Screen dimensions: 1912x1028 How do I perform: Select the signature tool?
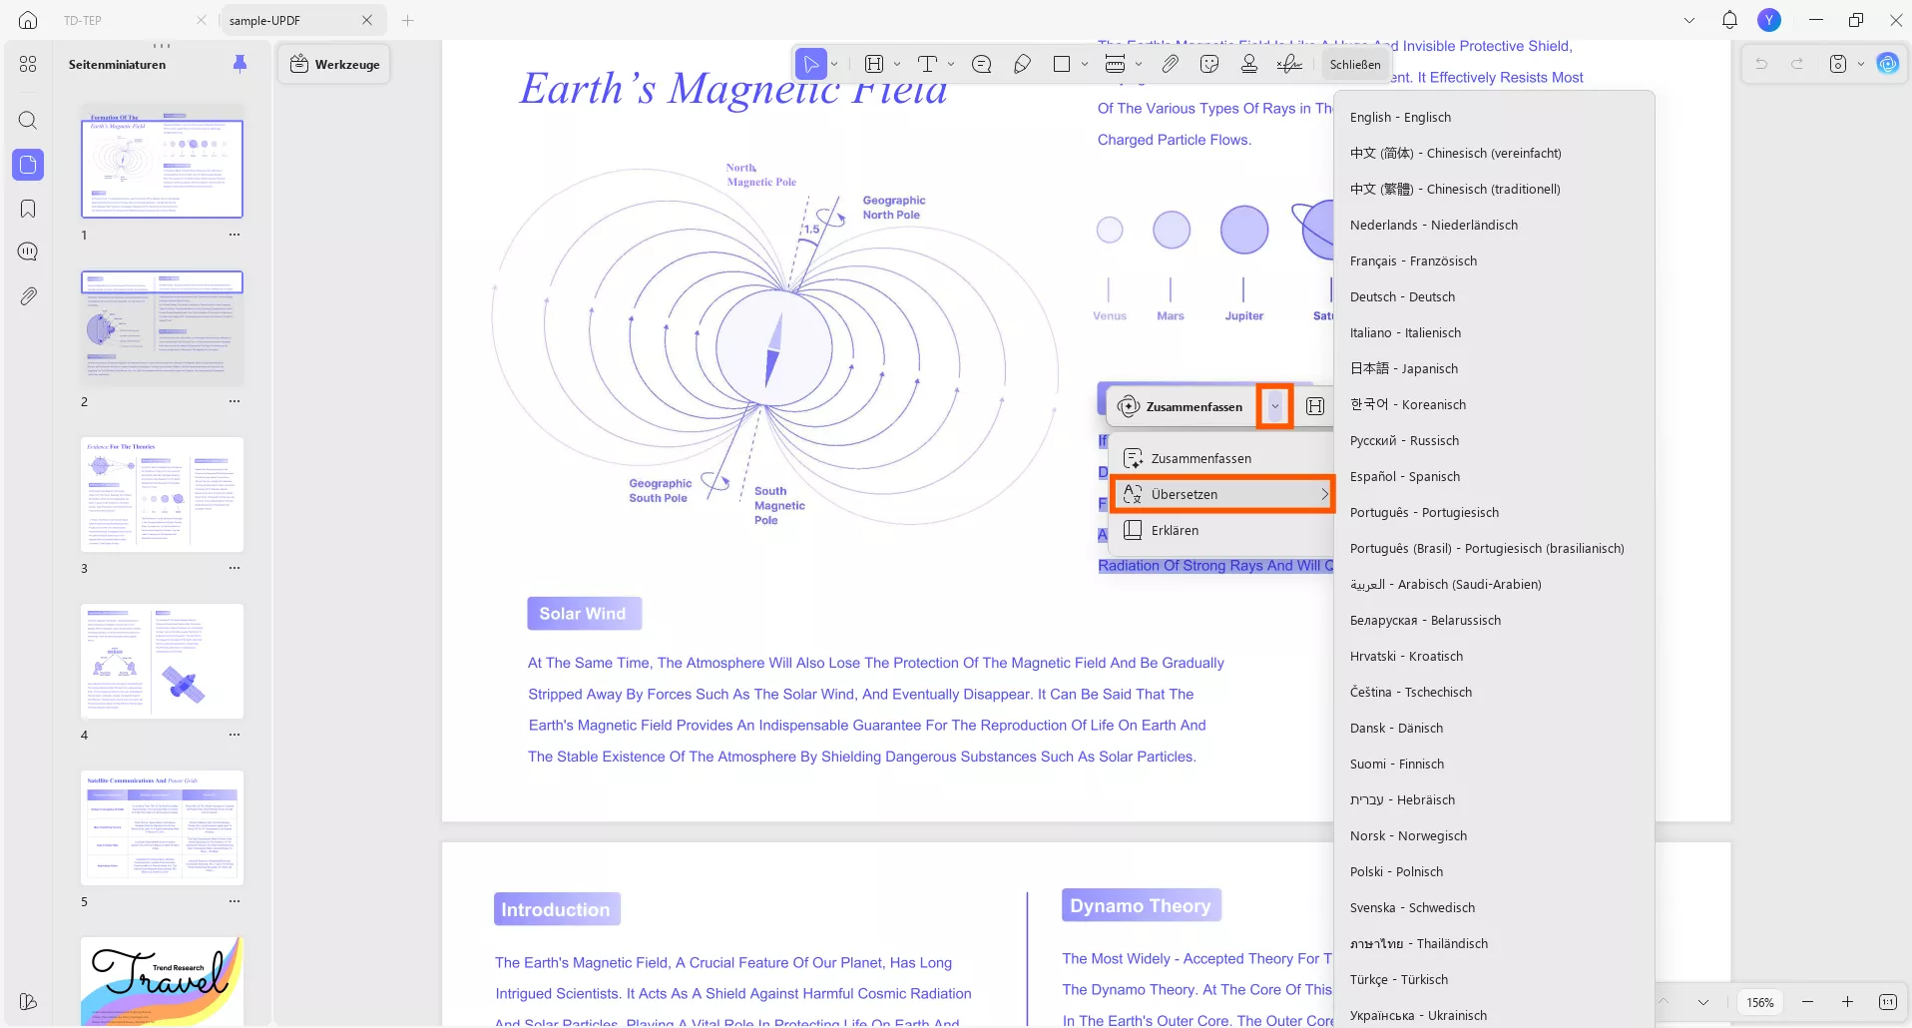pos(1289,64)
